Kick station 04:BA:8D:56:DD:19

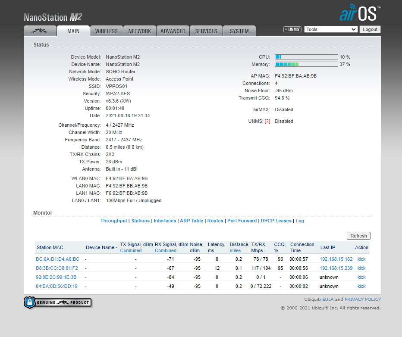pyautogui.click(x=361, y=286)
